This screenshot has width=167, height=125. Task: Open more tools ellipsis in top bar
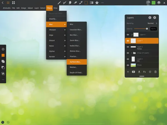click(x=102, y=3)
